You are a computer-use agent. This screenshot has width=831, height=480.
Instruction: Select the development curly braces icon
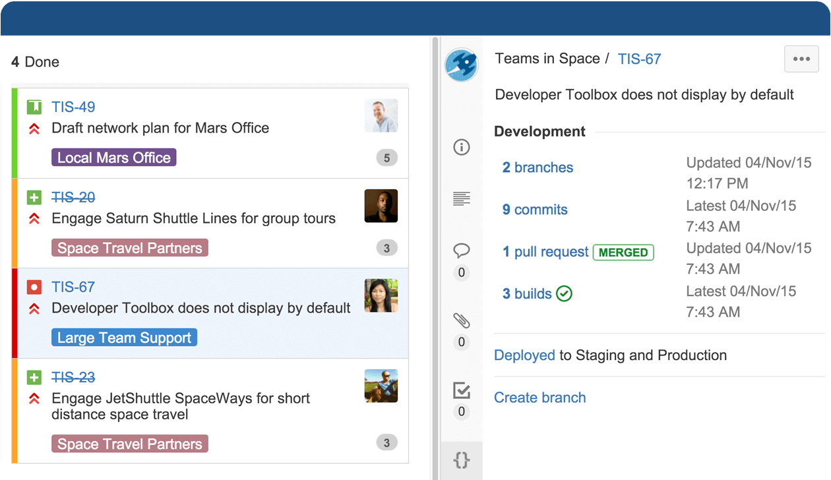[x=462, y=460]
